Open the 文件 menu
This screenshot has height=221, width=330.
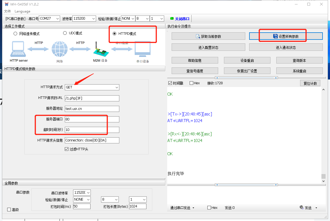7,11
